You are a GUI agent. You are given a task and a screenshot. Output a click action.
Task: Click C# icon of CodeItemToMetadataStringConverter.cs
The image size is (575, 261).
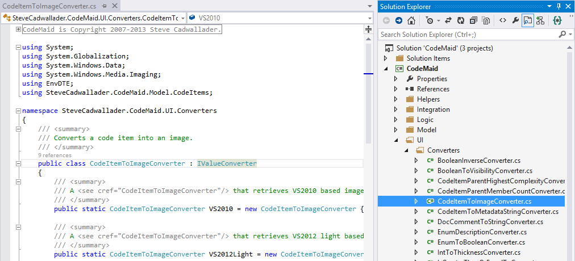tap(431, 212)
